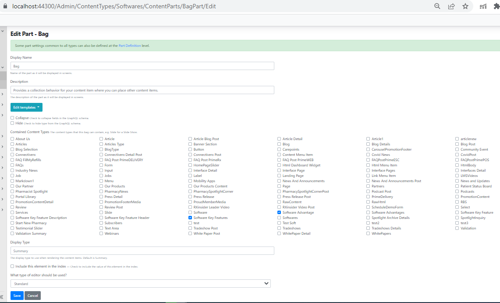This screenshot has width=500, height=303.
Task: Click the share page icon
Action: pyautogui.click(x=451, y=6)
